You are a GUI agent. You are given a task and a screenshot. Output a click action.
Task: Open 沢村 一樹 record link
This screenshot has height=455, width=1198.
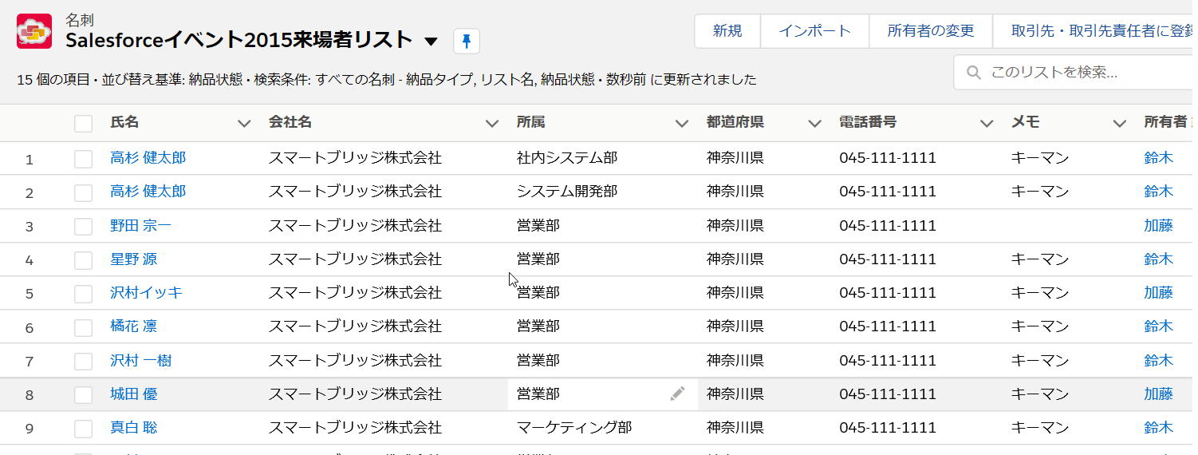pyautogui.click(x=140, y=361)
